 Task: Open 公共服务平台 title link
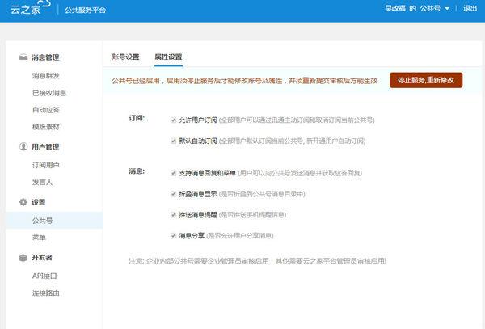click(x=85, y=10)
